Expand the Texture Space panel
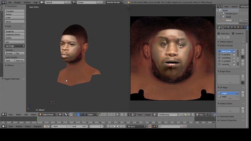The height and width of the screenshot is (141, 251). (x=226, y=42)
